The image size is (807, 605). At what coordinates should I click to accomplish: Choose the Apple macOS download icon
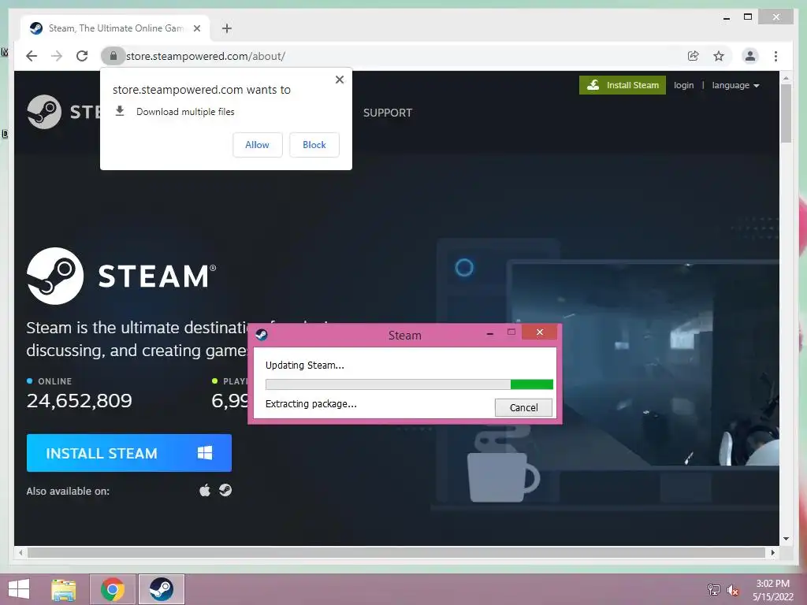point(205,490)
